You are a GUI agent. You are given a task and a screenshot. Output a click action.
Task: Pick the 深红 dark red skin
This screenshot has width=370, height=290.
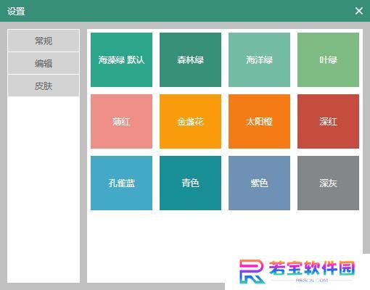click(328, 121)
